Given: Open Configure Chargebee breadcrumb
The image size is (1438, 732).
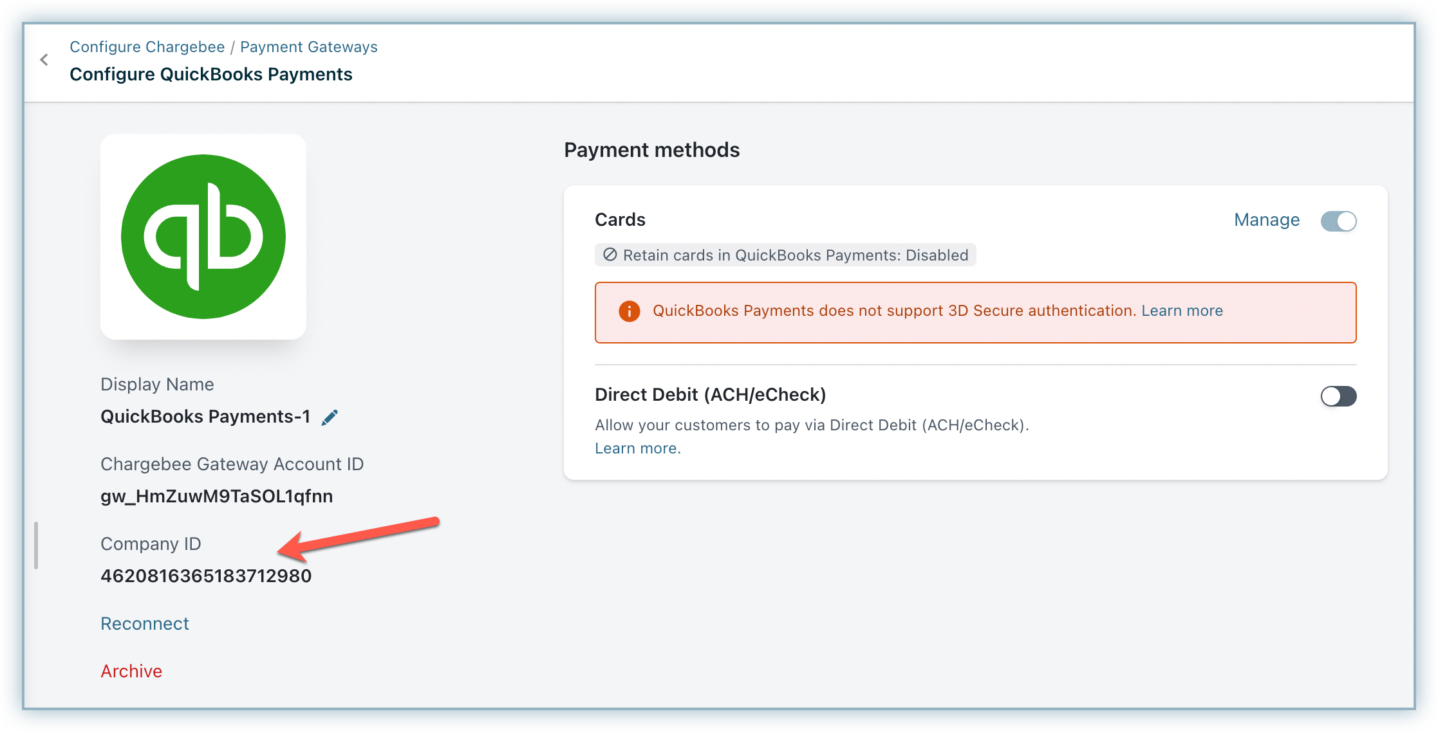Looking at the screenshot, I should [x=147, y=47].
